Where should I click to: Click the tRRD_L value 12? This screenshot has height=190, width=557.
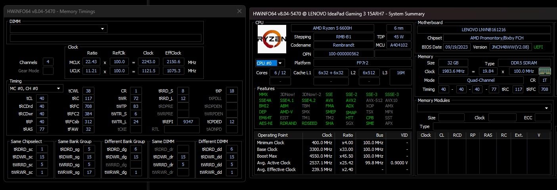click(183, 98)
